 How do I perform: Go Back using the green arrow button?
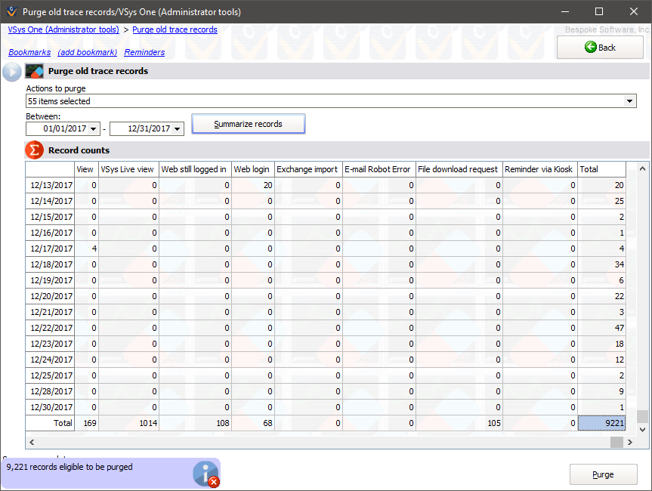point(600,47)
